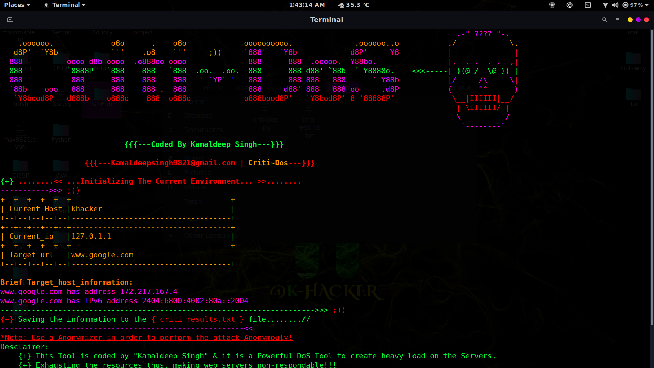Click the yellow minimize window dot
Viewport: 654px width, 368px height.
point(630,20)
